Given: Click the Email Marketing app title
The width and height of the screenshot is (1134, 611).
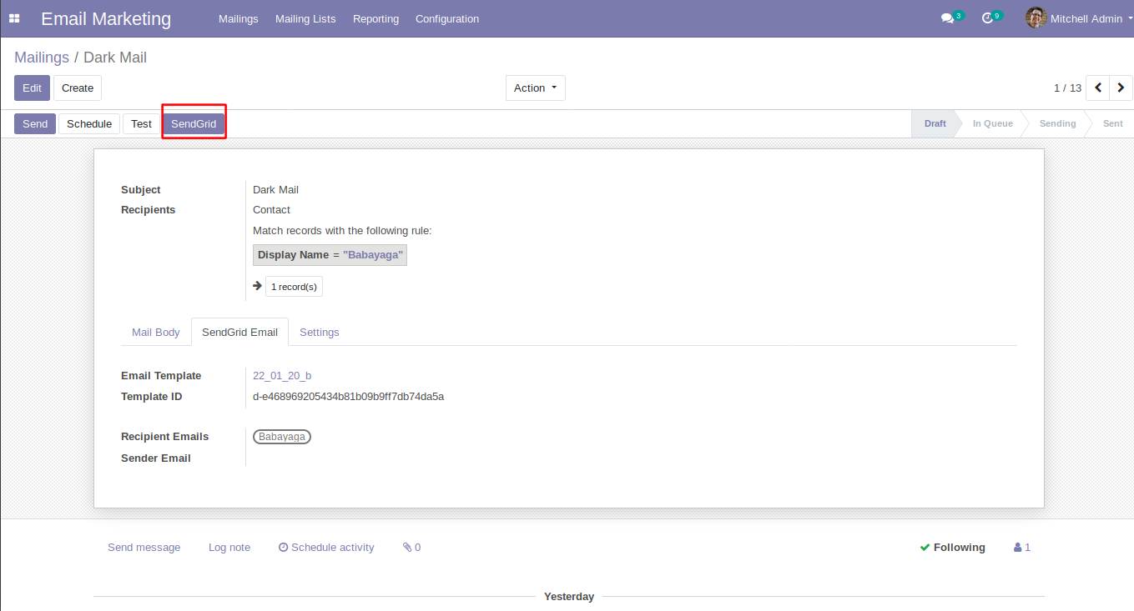Looking at the screenshot, I should click(106, 18).
